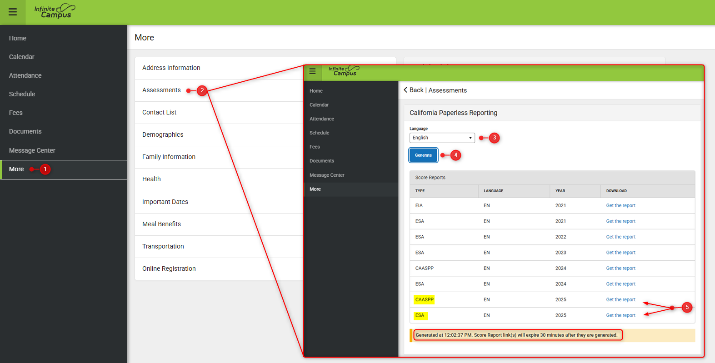Get the report for ESA 2025
This screenshot has height=363, width=715.
tap(621, 315)
